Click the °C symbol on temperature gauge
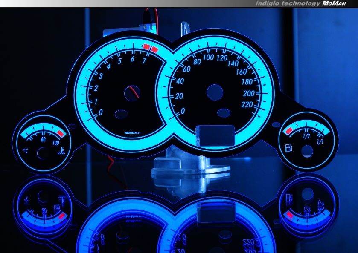 (x=26, y=151)
